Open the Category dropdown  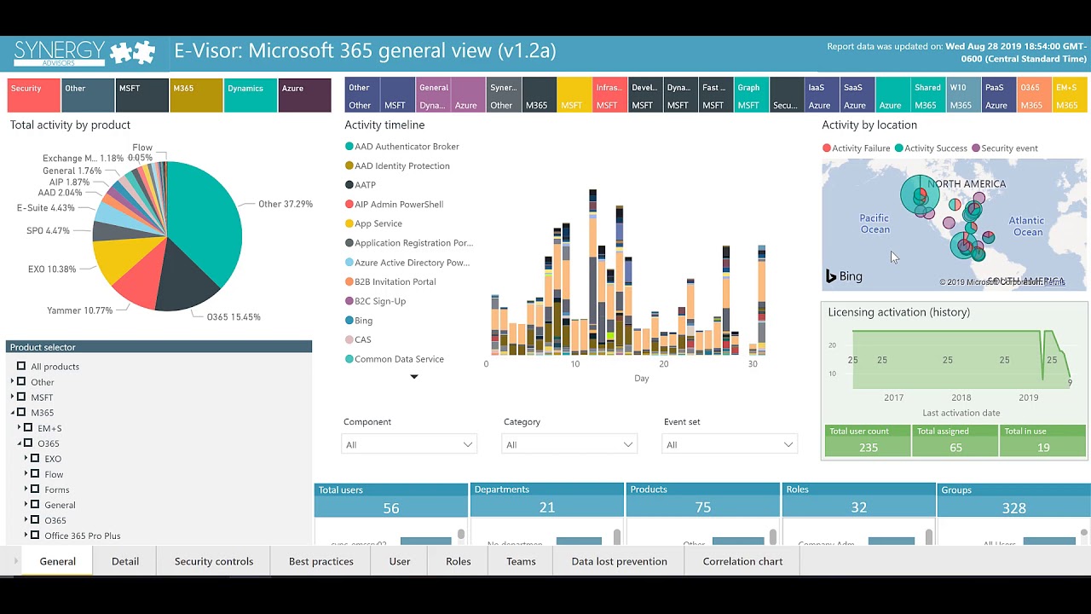(569, 444)
